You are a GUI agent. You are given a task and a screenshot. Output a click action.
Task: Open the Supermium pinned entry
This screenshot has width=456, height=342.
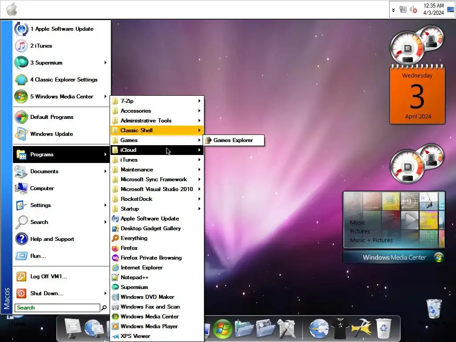click(x=61, y=62)
